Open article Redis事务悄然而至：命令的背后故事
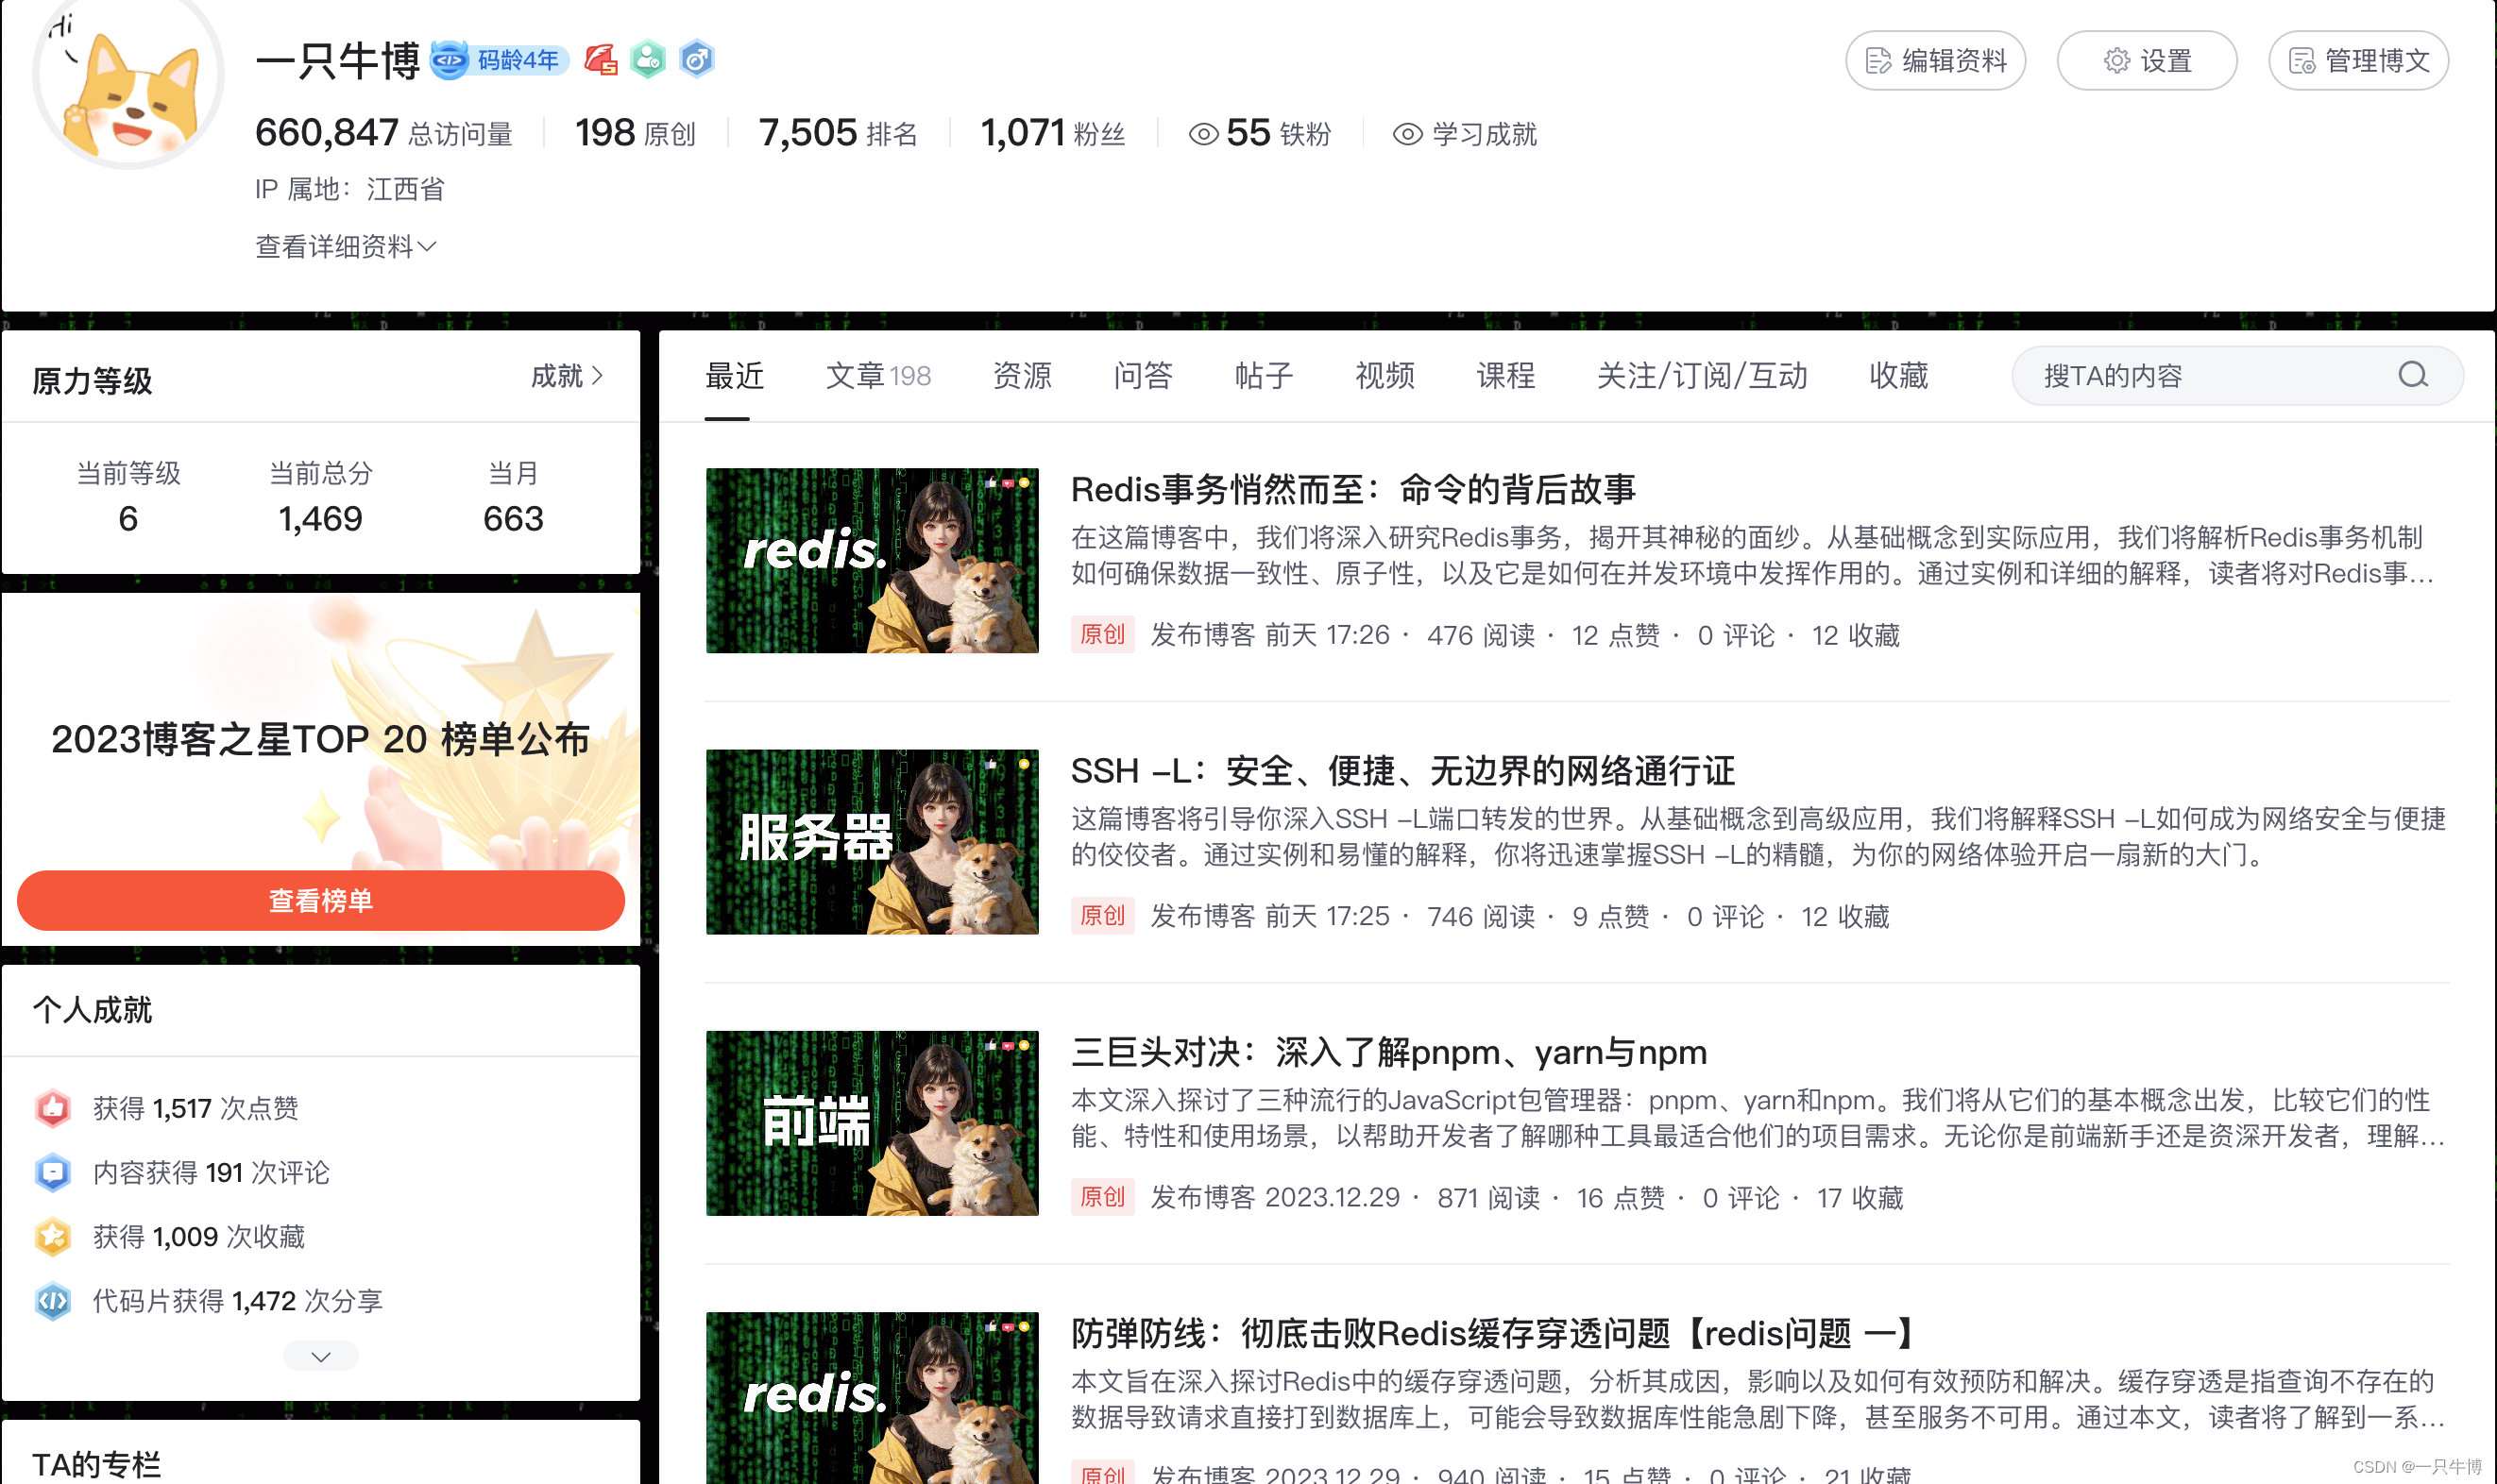 [1352, 489]
